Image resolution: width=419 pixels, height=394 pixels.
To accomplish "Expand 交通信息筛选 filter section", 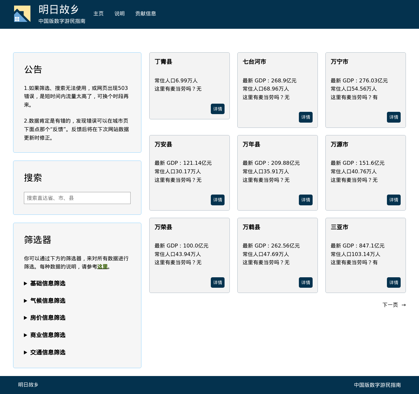I will tap(48, 352).
